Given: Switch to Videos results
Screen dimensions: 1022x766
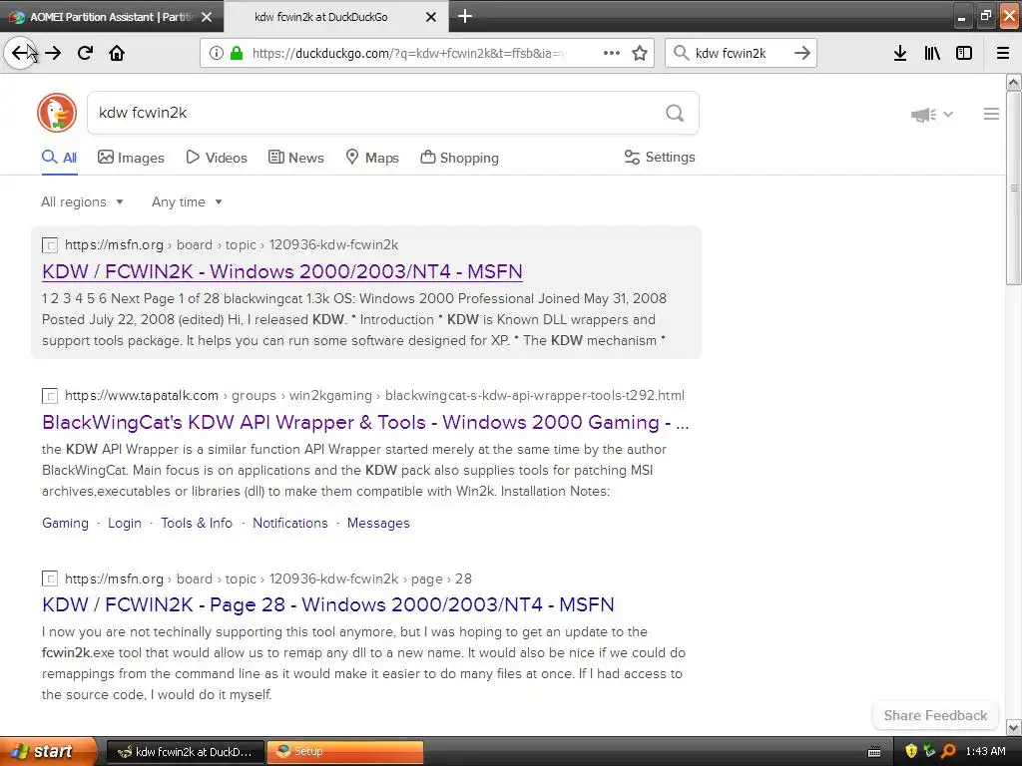Looking at the screenshot, I should tap(217, 158).
